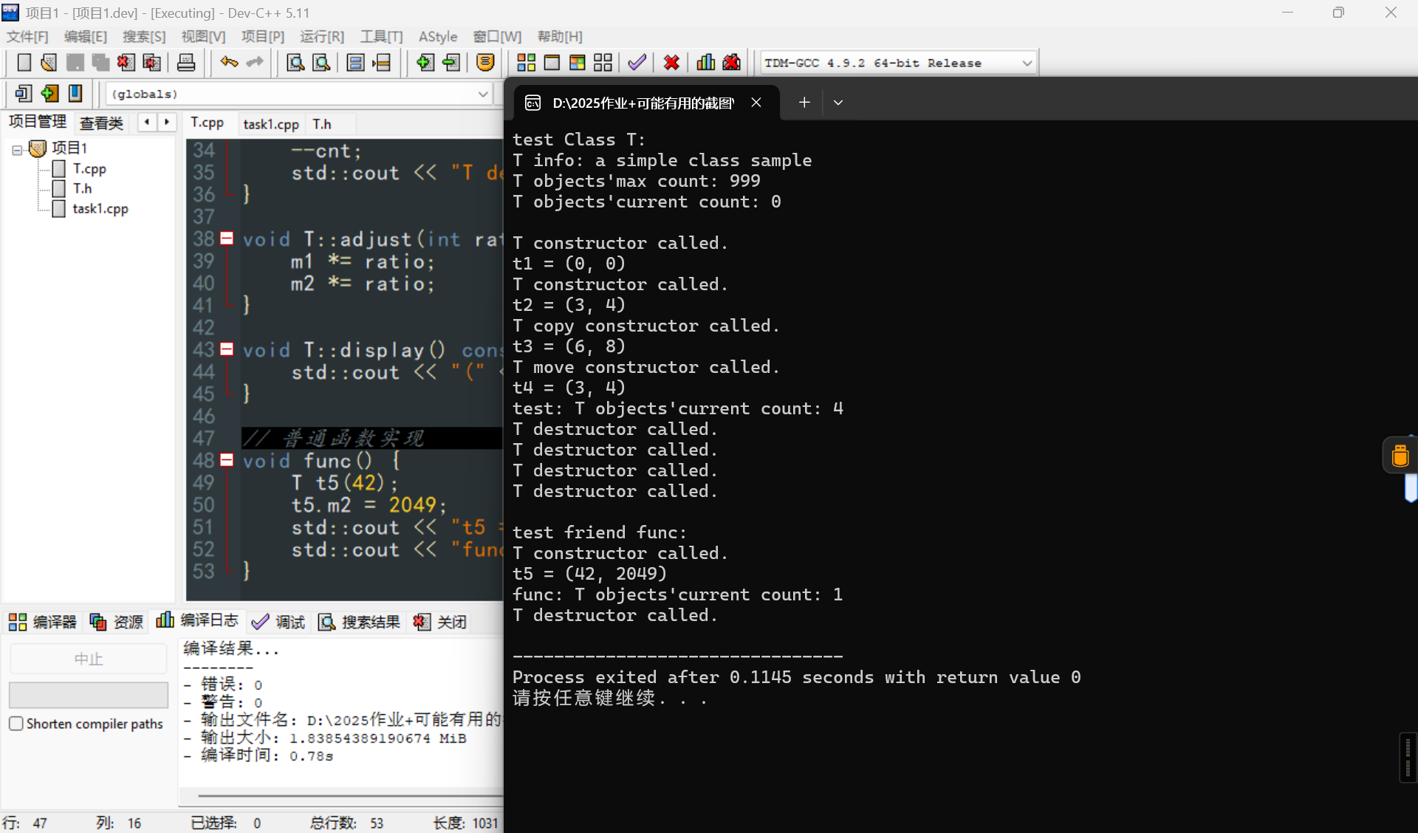Viewport: 1418px width, 833px height.
Task: Switch to the task1.cpp editor tab
Action: click(271, 124)
